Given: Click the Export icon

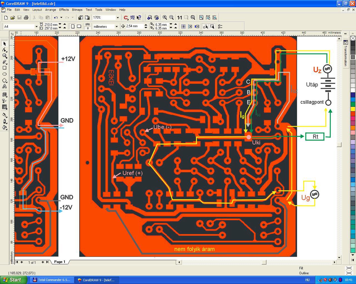Looking at the screenshot, I should click(87, 17).
